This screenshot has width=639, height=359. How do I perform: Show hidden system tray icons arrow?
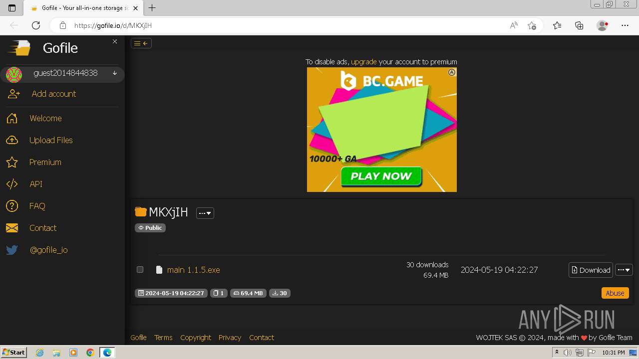pos(557,353)
